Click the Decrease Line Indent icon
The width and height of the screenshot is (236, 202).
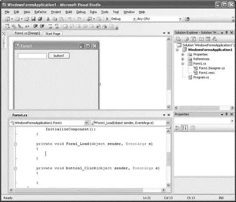point(35,26)
